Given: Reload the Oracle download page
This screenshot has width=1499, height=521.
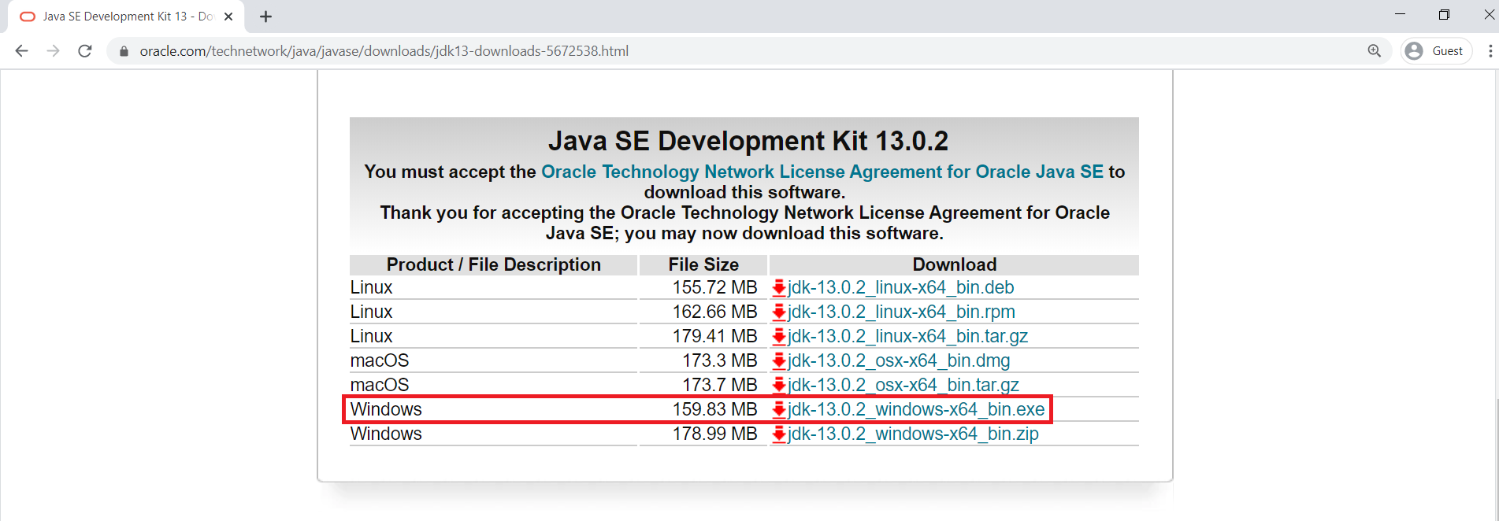Looking at the screenshot, I should pyautogui.click(x=85, y=51).
